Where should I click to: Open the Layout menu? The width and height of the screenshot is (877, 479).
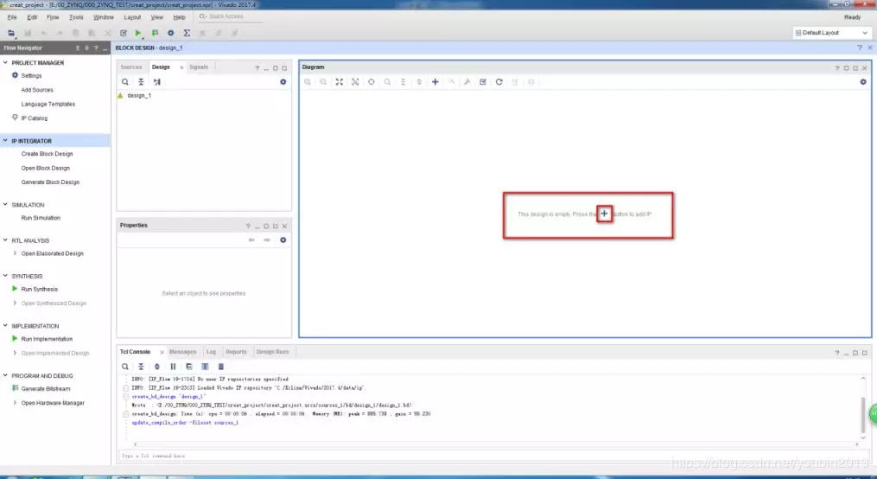click(x=132, y=17)
